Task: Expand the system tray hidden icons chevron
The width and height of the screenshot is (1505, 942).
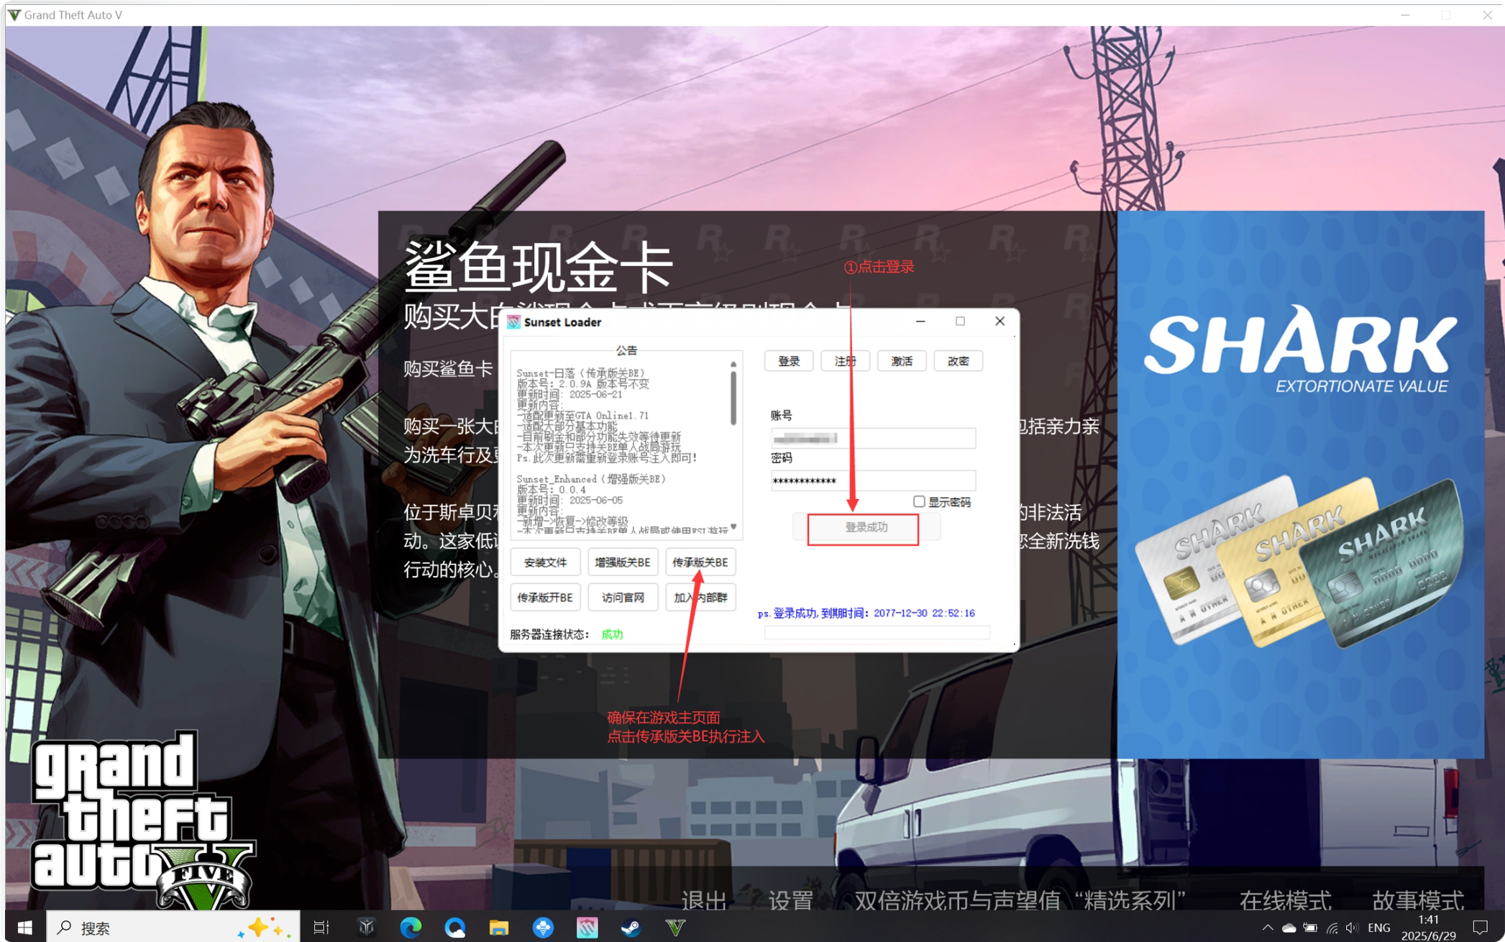Action: (1267, 928)
